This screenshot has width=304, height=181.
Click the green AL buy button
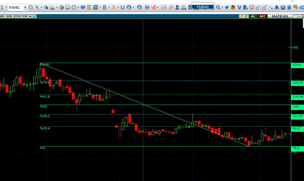coord(253,16)
